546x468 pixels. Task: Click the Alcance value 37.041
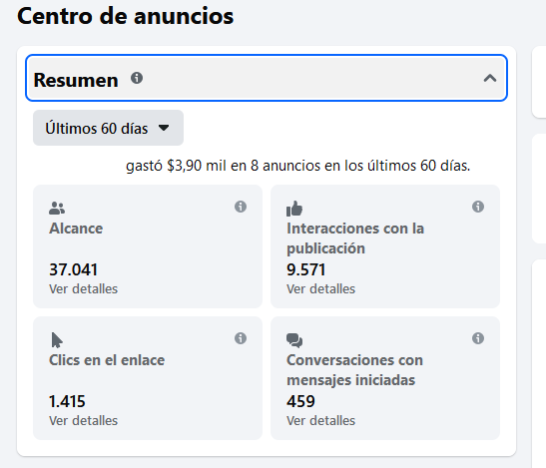[73, 269]
